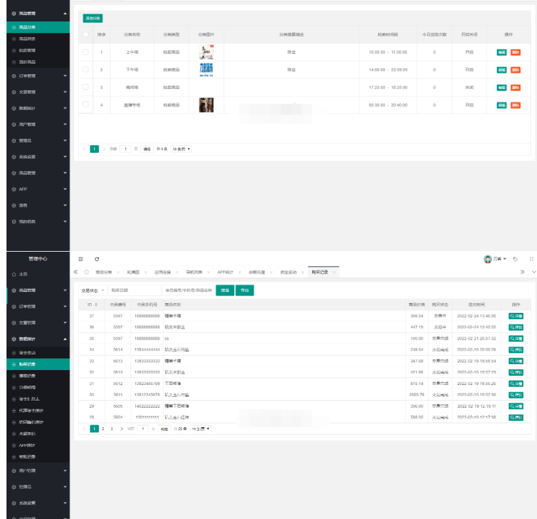Select the checkbox for the 直播专场 row
Image resolution: width=537 pixels, height=519 pixels.
tap(86, 104)
